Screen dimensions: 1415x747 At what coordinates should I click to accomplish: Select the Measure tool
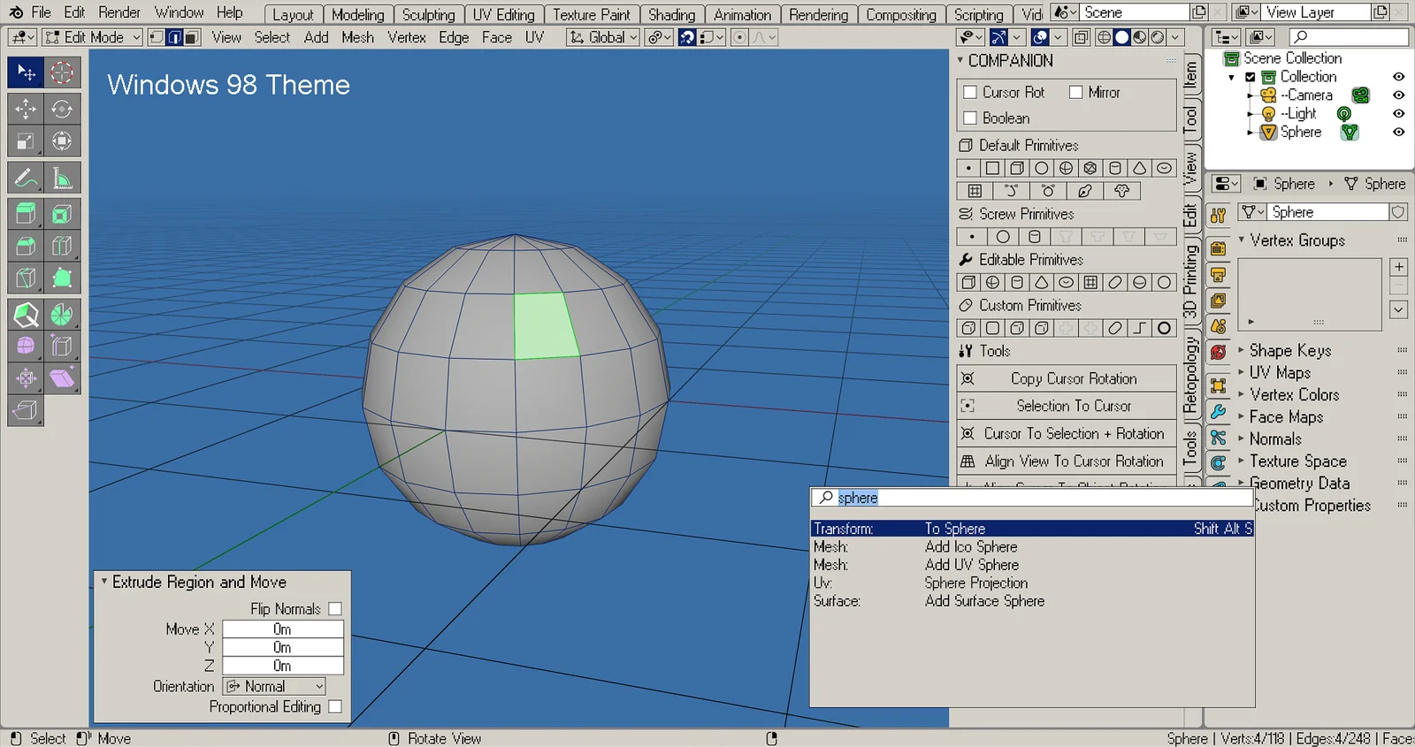(x=61, y=179)
